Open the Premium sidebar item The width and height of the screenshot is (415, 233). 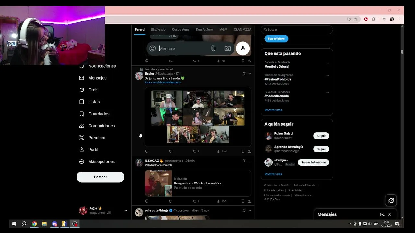pyautogui.click(x=92, y=138)
